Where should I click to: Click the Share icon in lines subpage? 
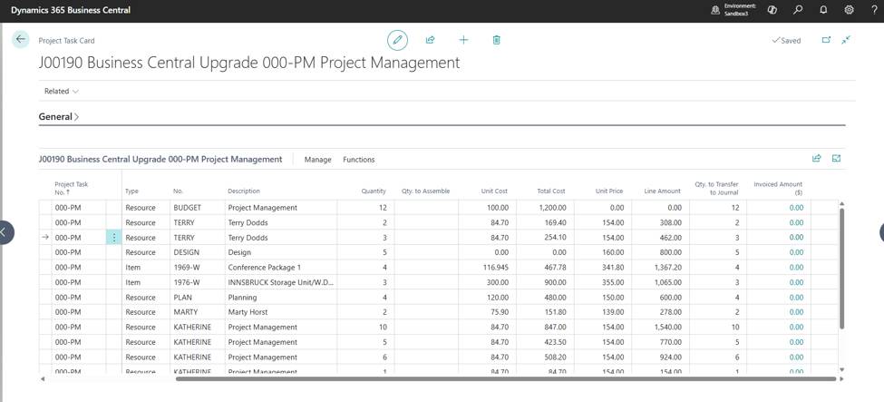[x=816, y=159]
